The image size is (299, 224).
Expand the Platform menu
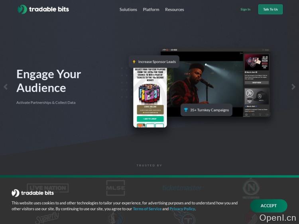pyautogui.click(x=151, y=10)
